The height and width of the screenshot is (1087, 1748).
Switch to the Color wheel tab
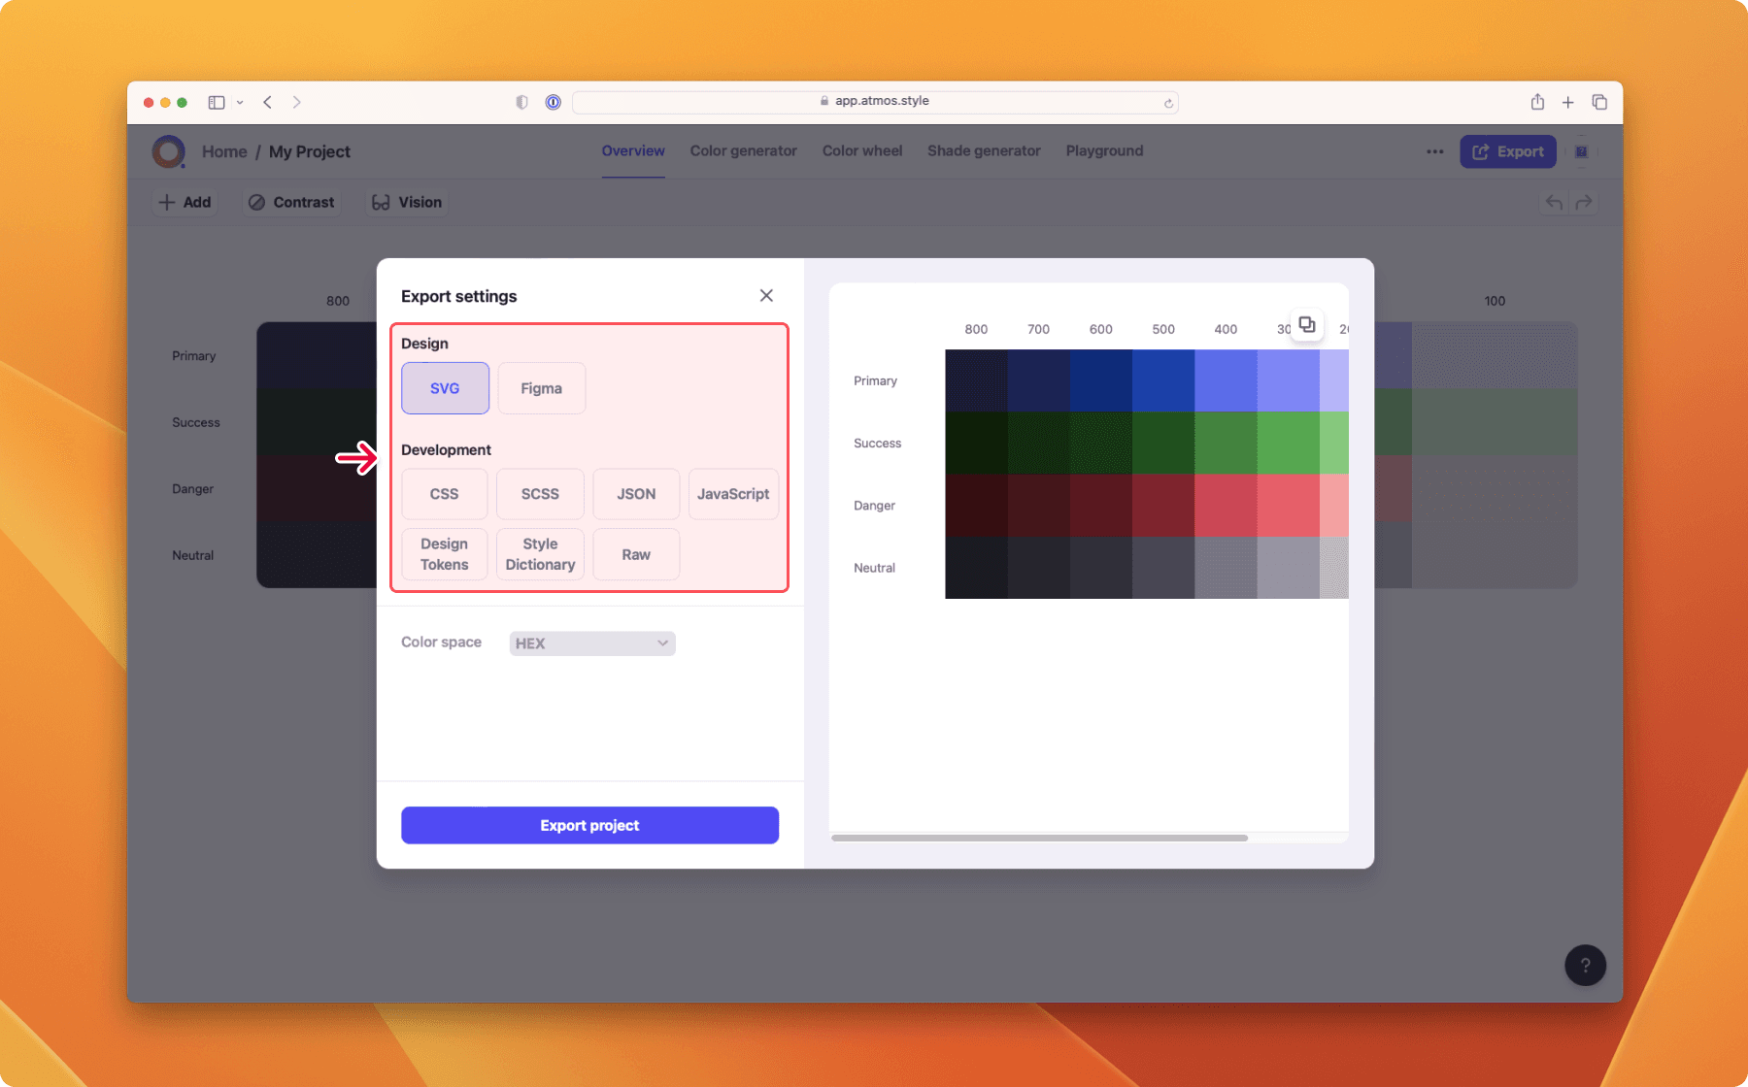[861, 150]
